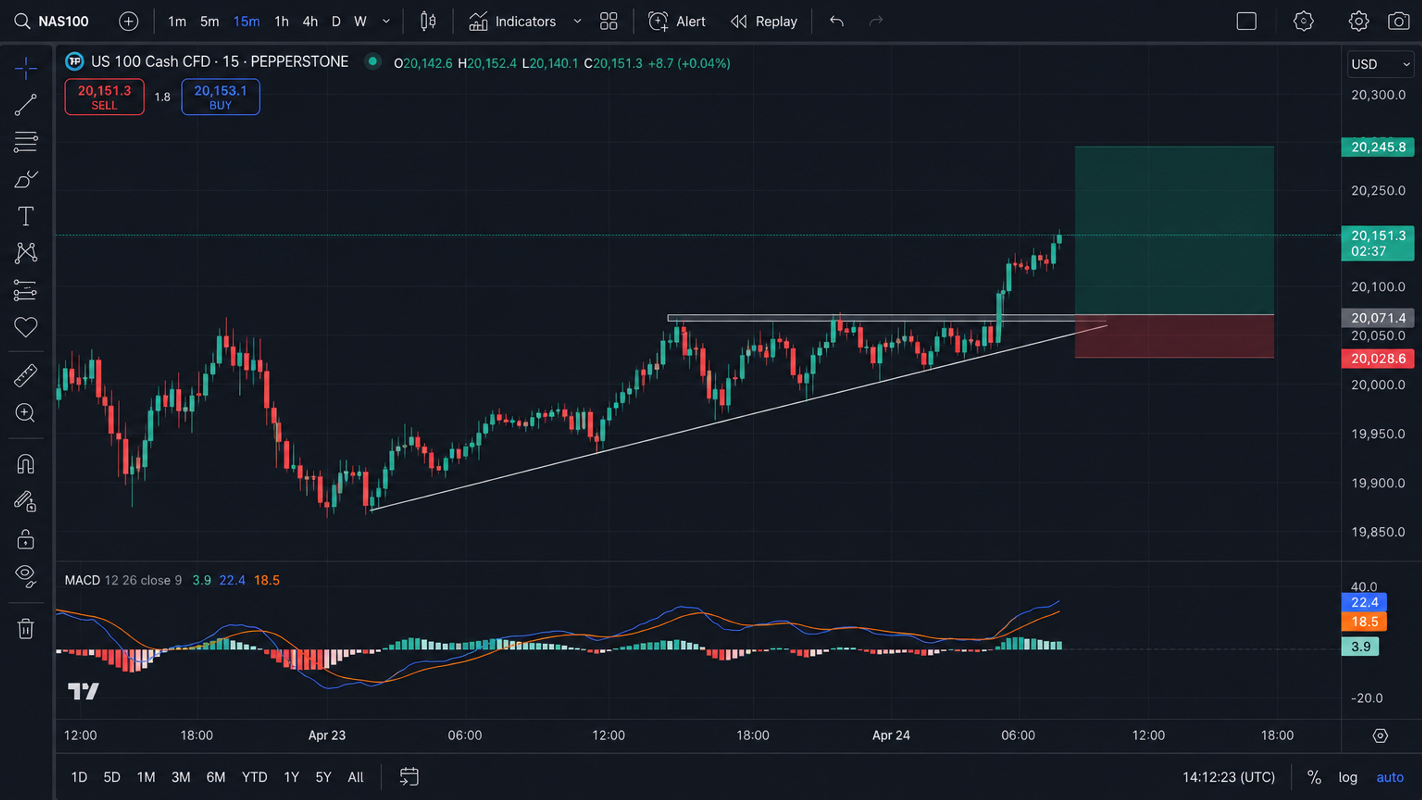Viewport: 1422px width, 800px height.
Task: Open the indicator templates grid icon
Action: [609, 22]
